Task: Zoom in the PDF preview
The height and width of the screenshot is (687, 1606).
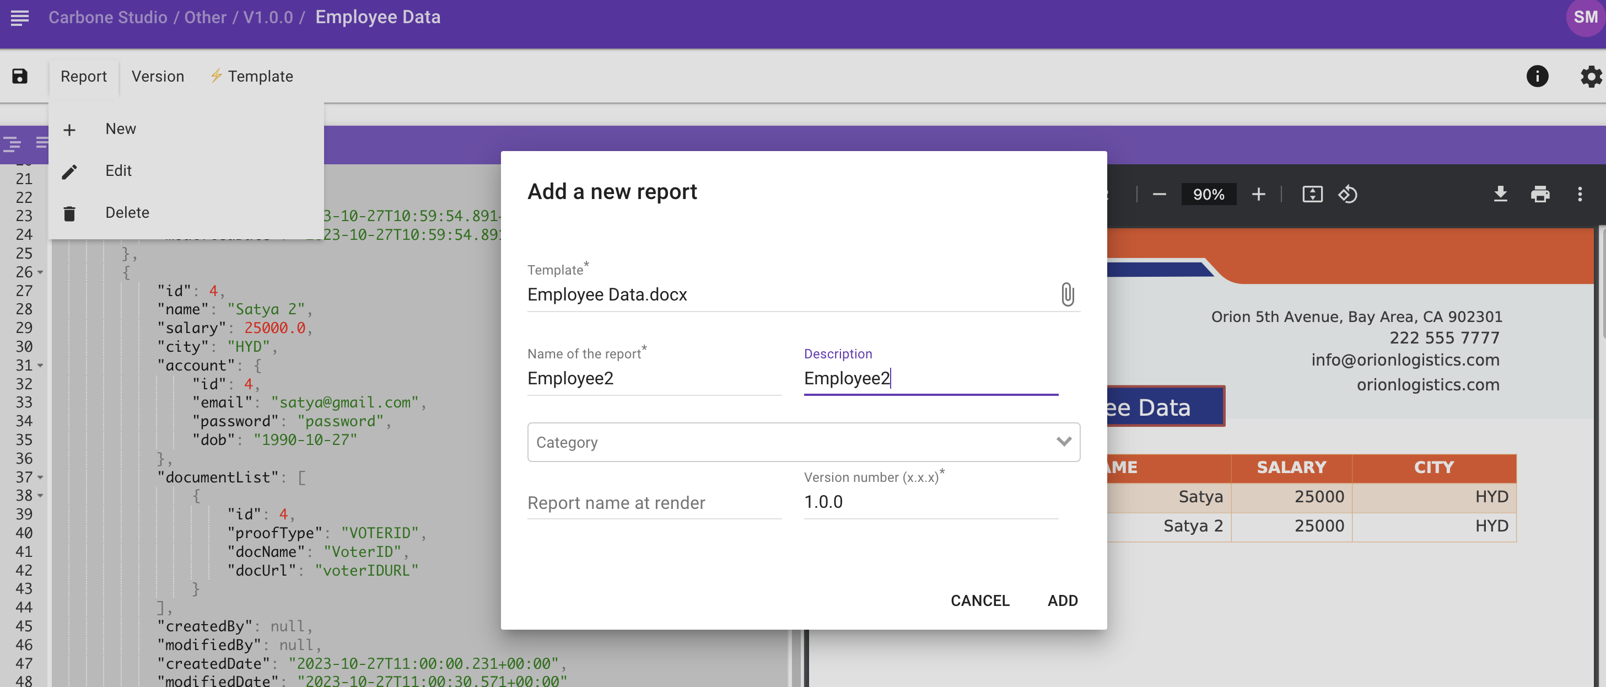Action: click(1258, 194)
